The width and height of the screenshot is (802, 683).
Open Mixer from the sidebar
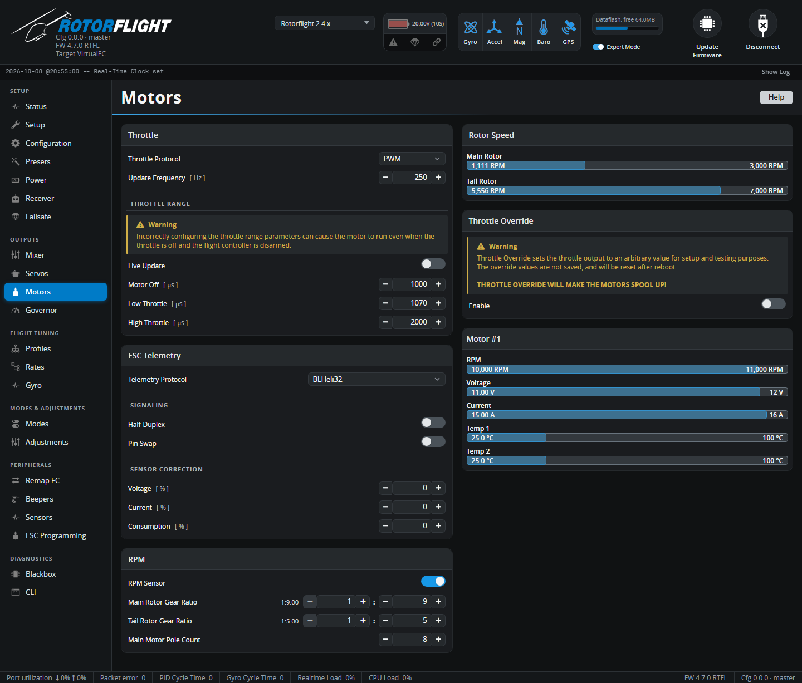(x=35, y=255)
